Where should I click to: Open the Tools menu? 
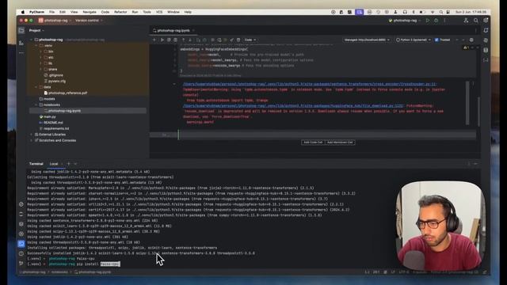pos(147,12)
